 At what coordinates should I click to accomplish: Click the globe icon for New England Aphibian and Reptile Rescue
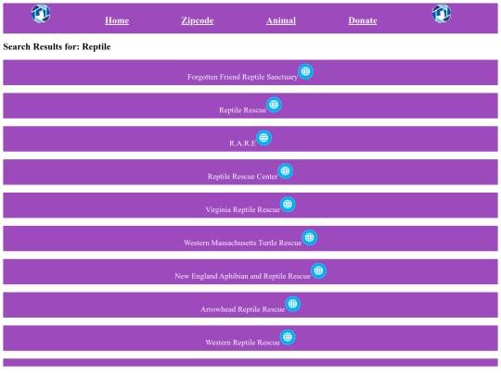point(318,270)
